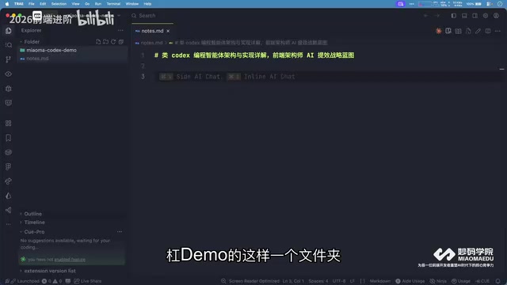Open the Run and Debug bug icon

(x=9, y=89)
